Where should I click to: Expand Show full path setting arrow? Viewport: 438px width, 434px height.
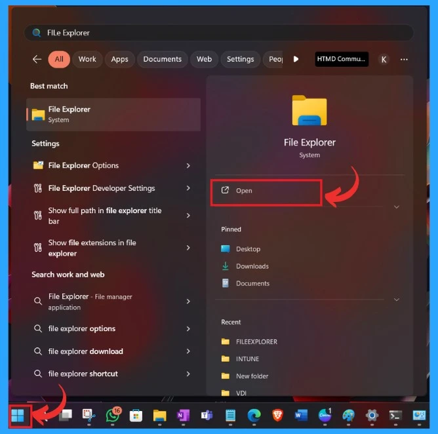[x=188, y=216]
